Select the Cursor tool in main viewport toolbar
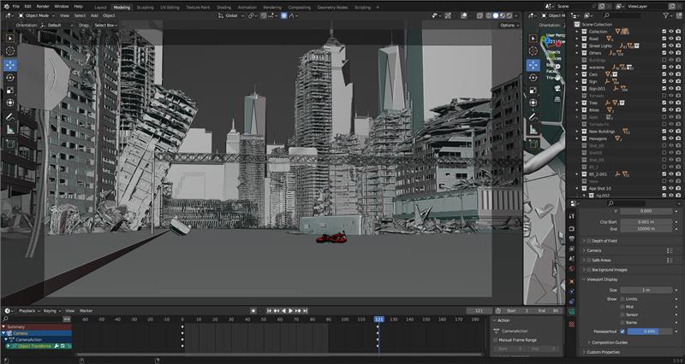The height and width of the screenshot is (364, 685). pos(10,50)
